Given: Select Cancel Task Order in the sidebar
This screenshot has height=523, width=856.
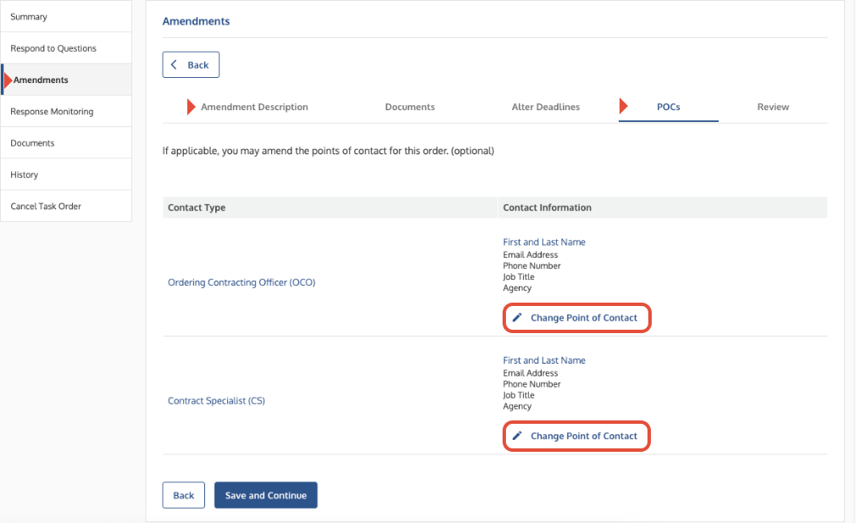Looking at the screenshot, I should click(x=66, y=206).
